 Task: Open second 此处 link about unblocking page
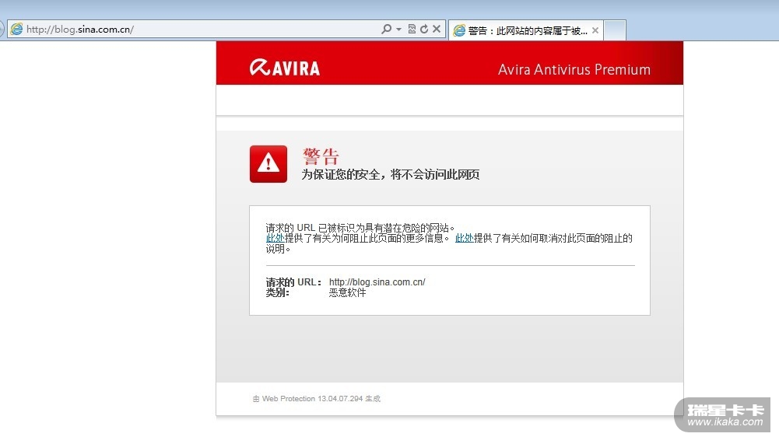click(464, 239)
